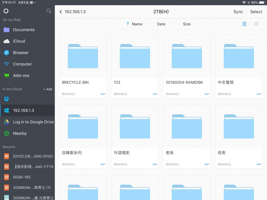Open recent video 【扬天影视...AAC-YTYS

click(27, 167)
